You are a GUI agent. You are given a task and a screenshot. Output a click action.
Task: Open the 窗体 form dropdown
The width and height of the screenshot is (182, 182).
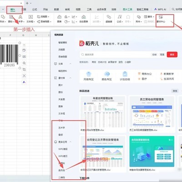tap(149, 16)
